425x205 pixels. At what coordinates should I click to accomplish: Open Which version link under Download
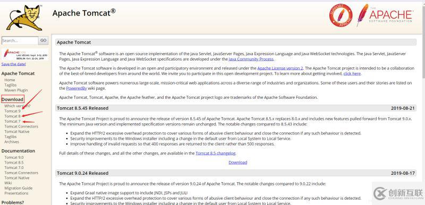coord(18,106)
